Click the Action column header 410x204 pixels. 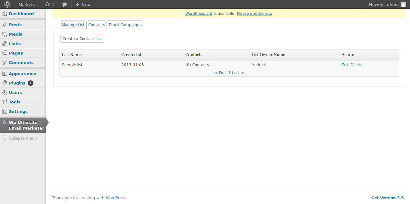click(348, 55)
